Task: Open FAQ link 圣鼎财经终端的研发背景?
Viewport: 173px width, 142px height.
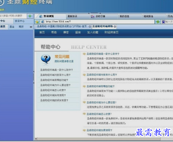Action: pyautogui.click(x=54, y=100)
